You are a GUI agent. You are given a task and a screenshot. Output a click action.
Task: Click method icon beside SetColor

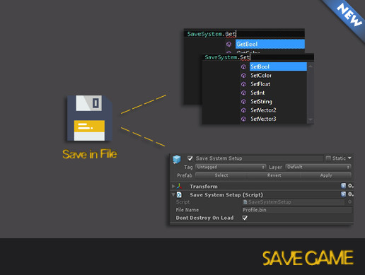[x=243, y=76]
